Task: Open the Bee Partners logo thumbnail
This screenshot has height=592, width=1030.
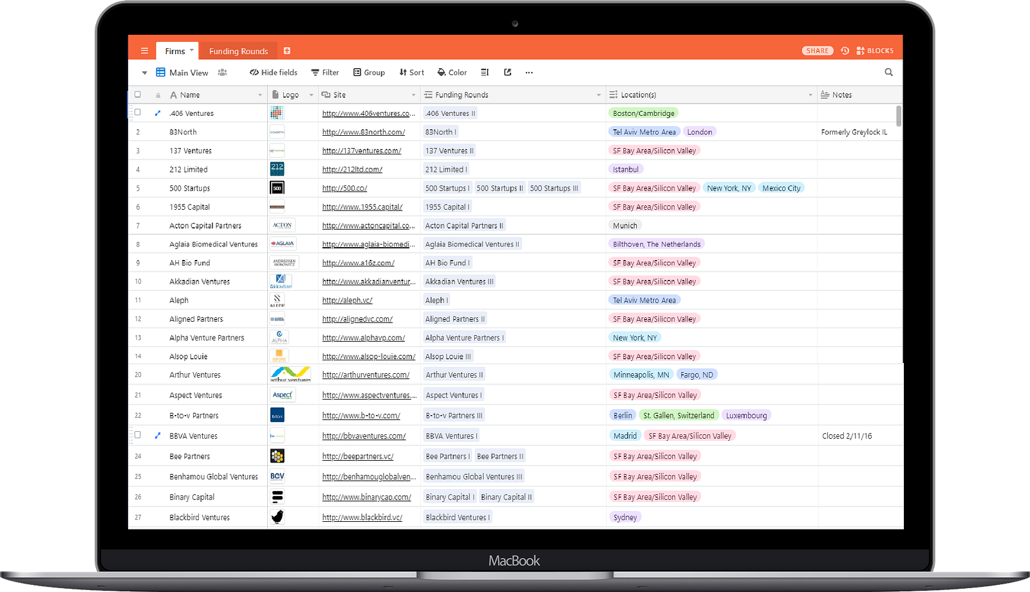Action: click(277, 456)
